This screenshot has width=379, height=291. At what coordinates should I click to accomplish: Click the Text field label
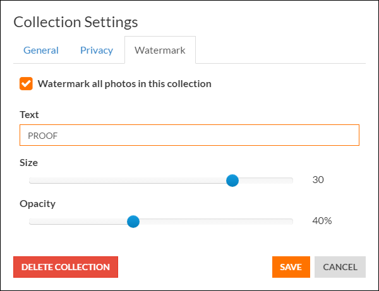(29, 114)
